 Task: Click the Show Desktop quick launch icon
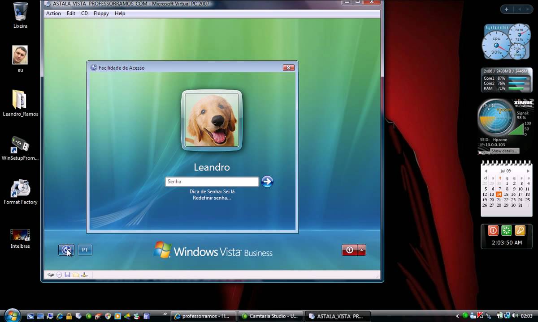40,316
